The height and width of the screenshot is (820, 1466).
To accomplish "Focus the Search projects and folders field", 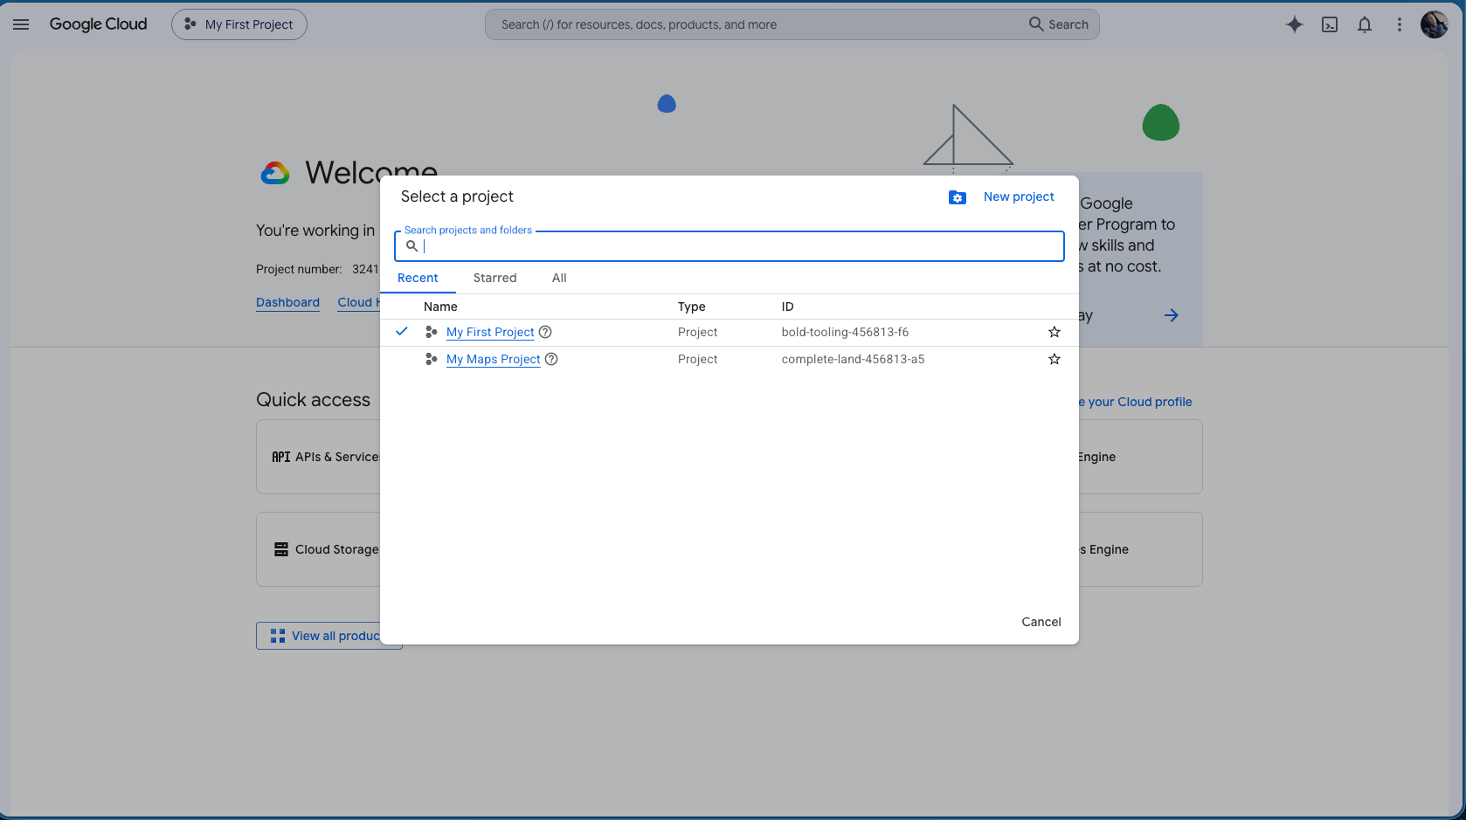I will (730, 246).
